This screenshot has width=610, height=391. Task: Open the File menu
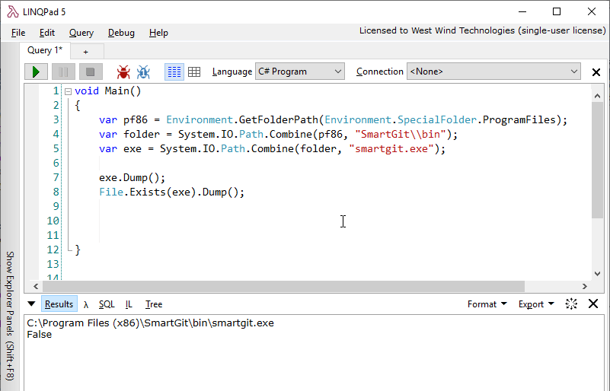click(x=18, y=33)
